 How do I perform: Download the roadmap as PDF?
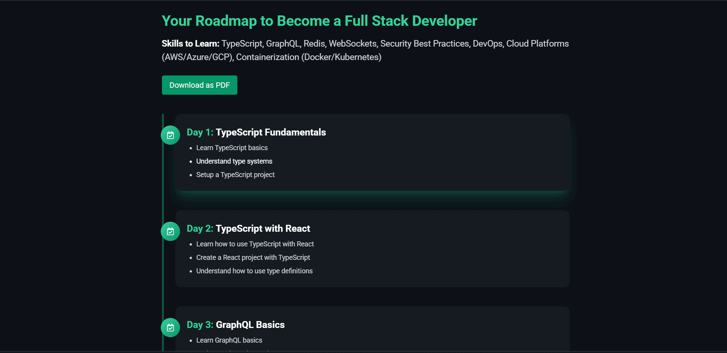click(x=199, y=85)
